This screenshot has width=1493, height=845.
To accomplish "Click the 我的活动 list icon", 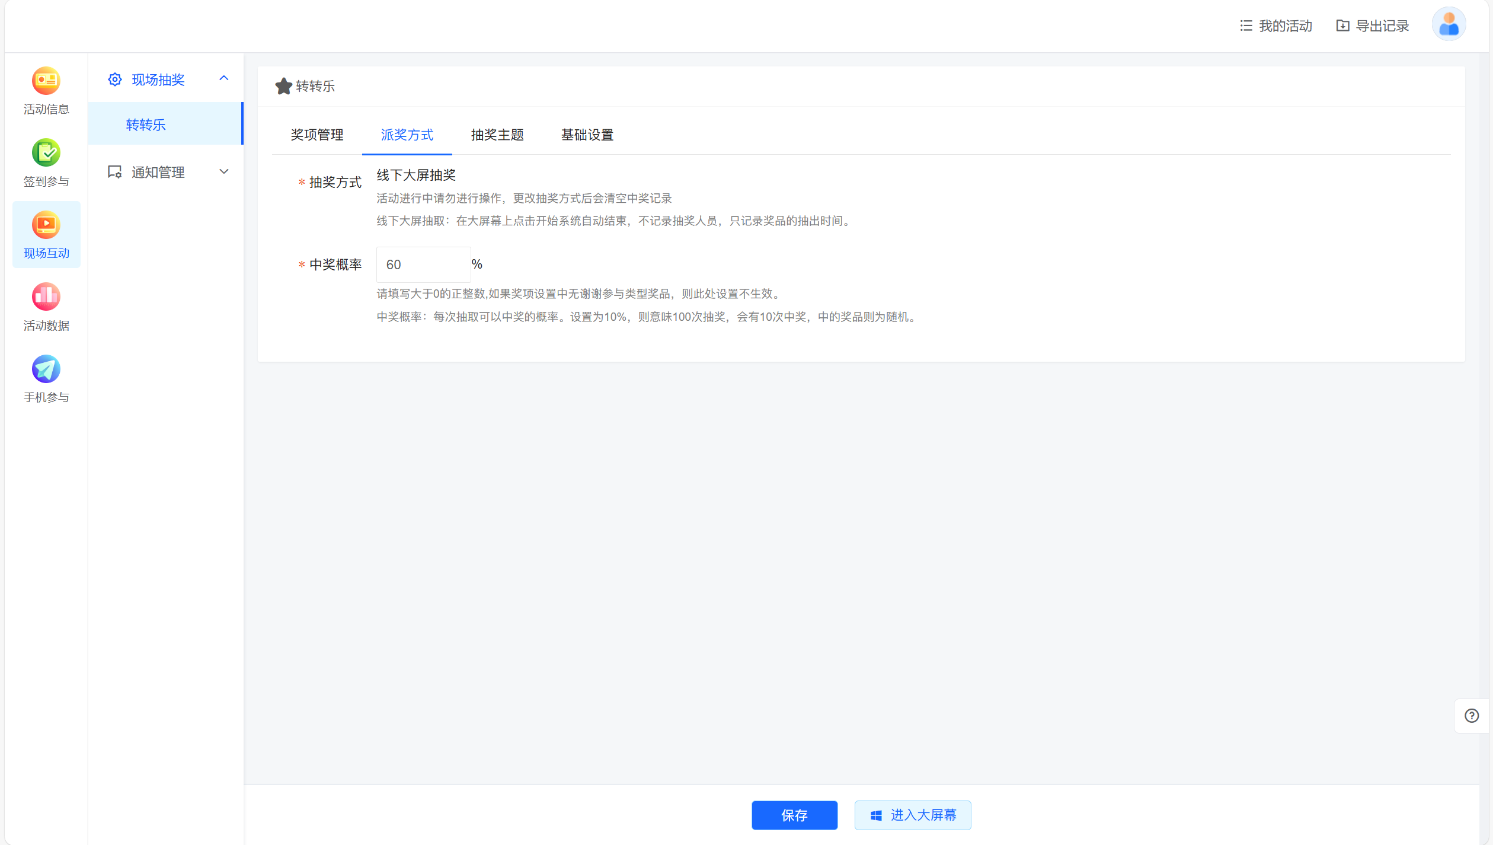I will pos(1246,26).
